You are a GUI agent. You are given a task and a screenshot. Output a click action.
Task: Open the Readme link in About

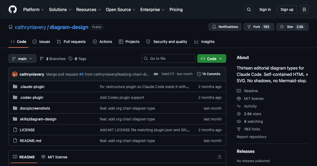247,91
